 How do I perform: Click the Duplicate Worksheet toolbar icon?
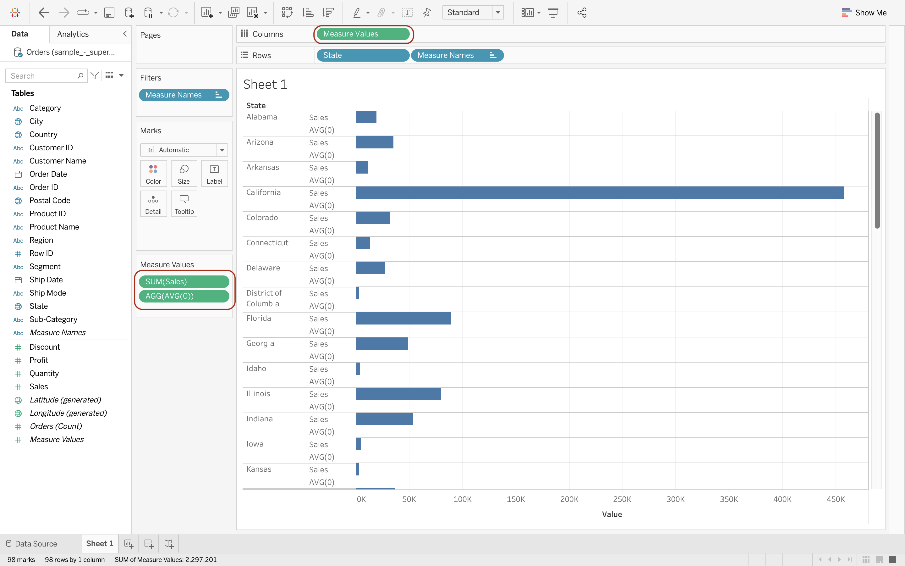pos(233,12)
